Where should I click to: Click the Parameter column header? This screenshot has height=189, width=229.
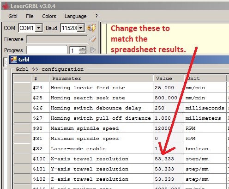(x=101, y=79)
